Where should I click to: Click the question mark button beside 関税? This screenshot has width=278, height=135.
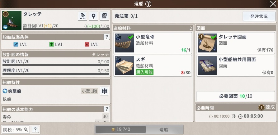pyautogui.click(x=35, y=129)
